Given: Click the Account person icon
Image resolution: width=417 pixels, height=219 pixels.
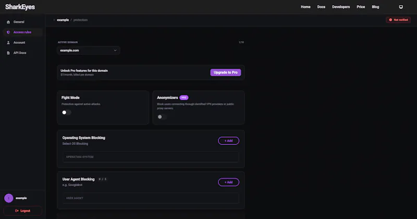Looking at the screenshot, I should click(x=8, y=43).
